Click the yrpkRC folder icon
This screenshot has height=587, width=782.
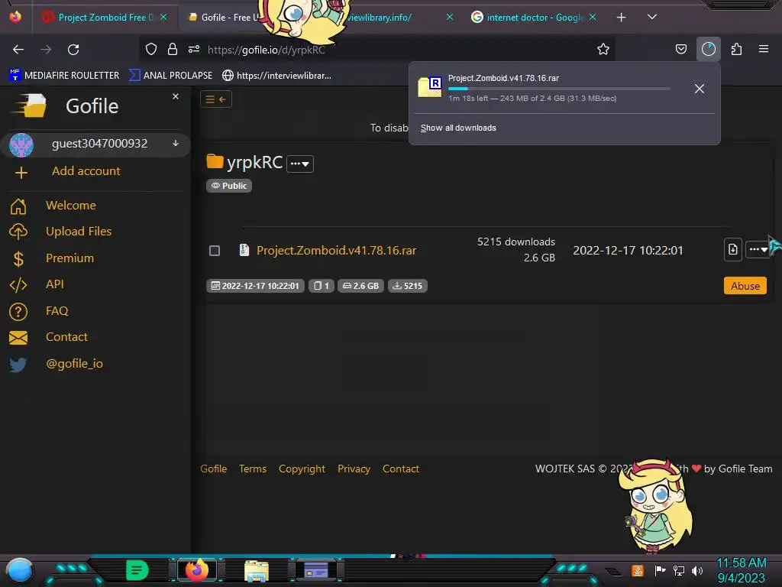(215, 161)
